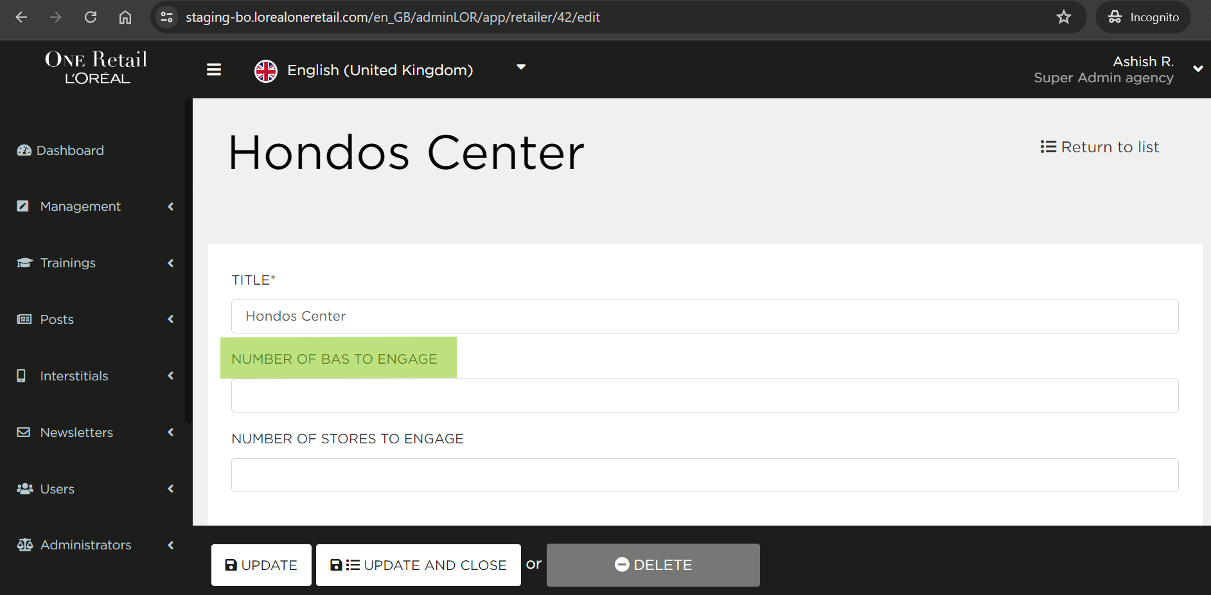
Task: Click the Administrators balance scale icon
Action: pos(25,545)
